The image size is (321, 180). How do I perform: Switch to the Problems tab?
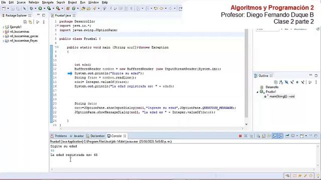coord(59,136)
